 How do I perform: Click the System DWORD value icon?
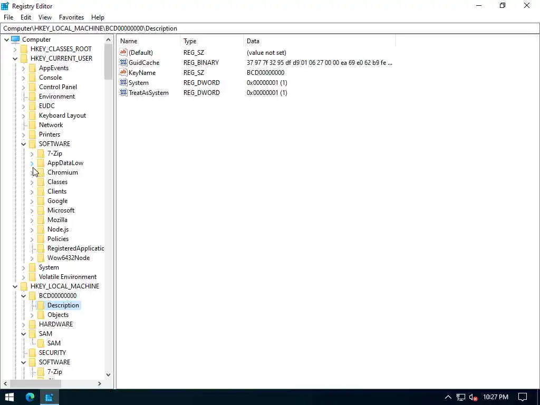tap(123, 82)
